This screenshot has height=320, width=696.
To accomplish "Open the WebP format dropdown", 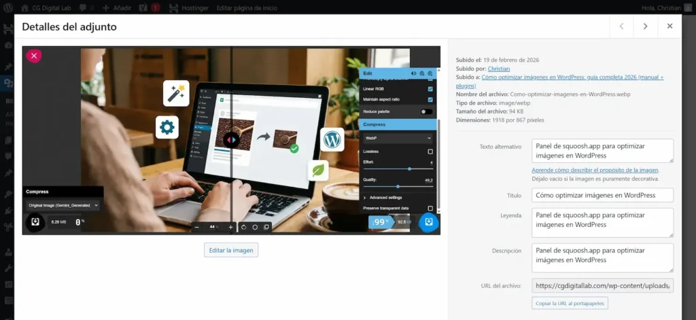I will pos(398,138).
